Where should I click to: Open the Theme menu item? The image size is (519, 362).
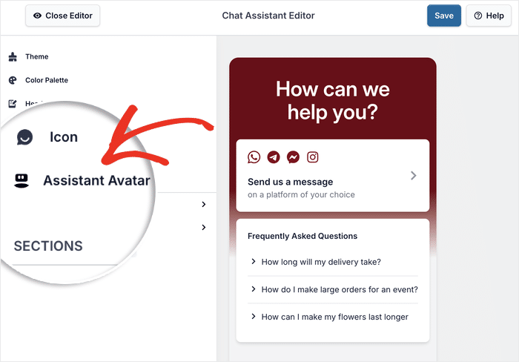click(x=37, y=56)
